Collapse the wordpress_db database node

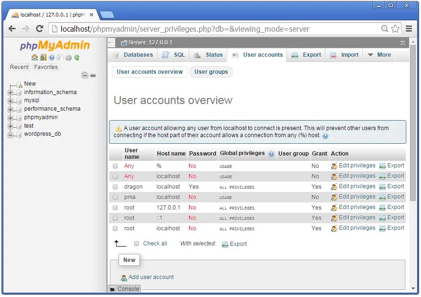click(x=10, y=135)
